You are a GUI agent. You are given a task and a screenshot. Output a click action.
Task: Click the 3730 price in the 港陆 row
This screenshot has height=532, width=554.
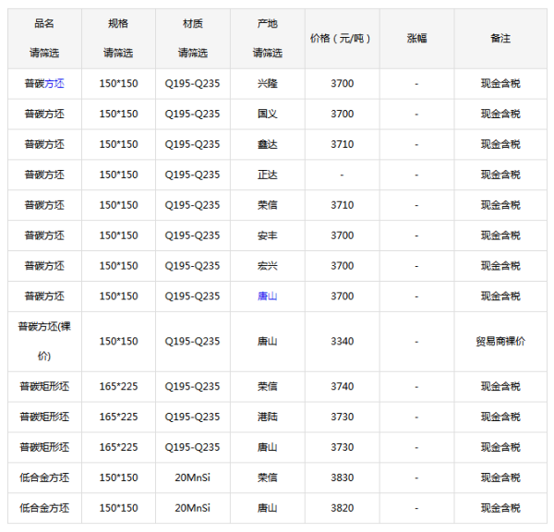point(342,417)
